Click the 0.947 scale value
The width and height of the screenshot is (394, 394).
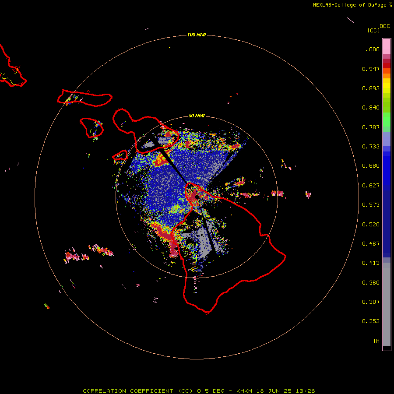tap(371, 69)
